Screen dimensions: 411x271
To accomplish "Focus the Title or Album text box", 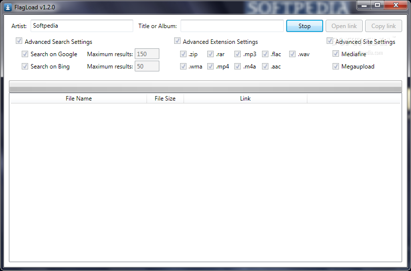I will click(232, 26).
